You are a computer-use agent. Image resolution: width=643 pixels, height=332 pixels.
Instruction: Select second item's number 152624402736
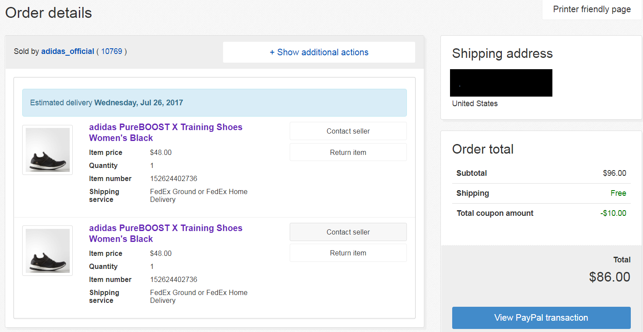[173, 279]
